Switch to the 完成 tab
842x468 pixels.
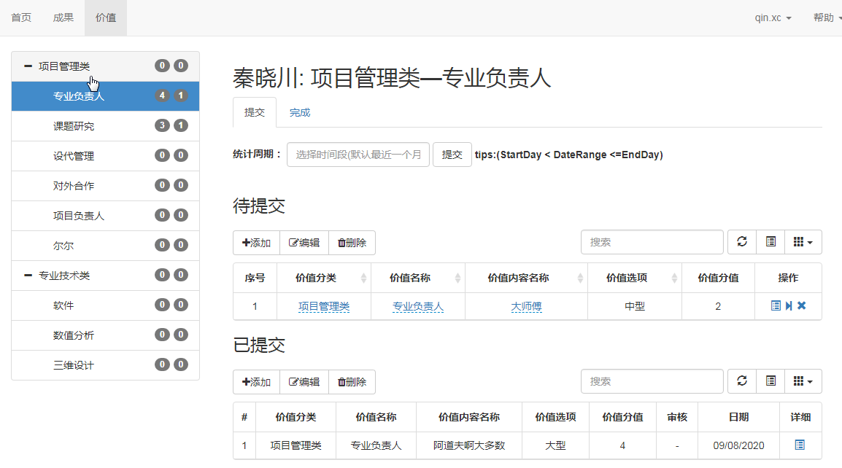click(x=299, y=112)
